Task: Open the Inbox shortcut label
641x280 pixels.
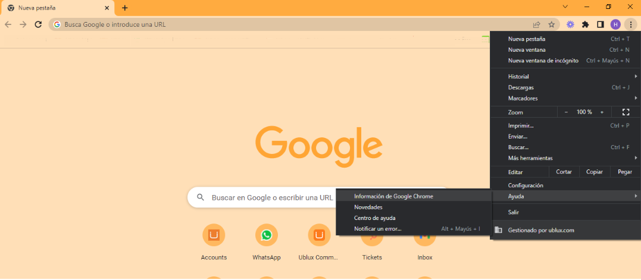Action: pyautogui.click(x=425, y=257)
